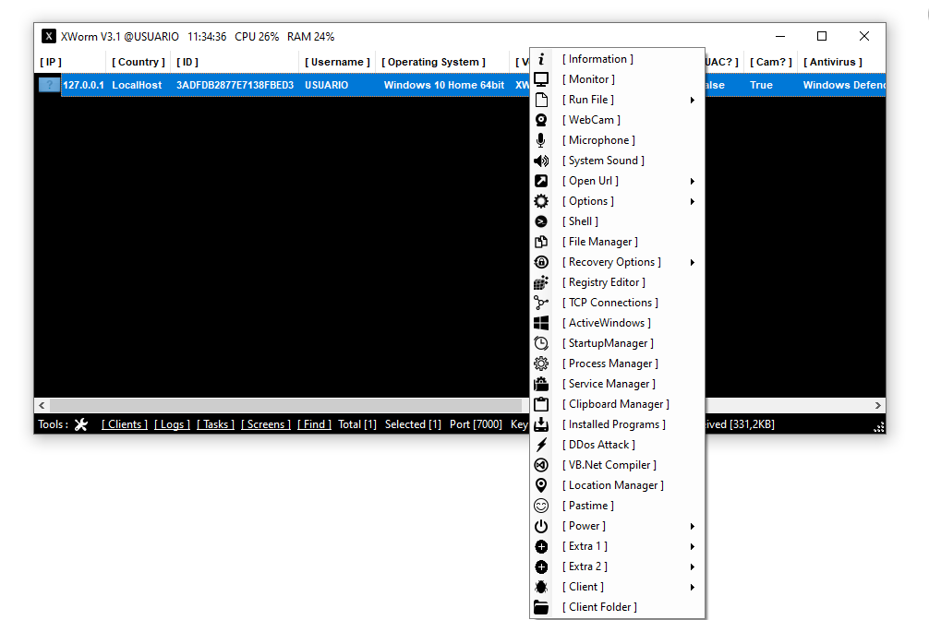
Task: Sort by the [ Country ] column header
Action: tap(139, 62)
